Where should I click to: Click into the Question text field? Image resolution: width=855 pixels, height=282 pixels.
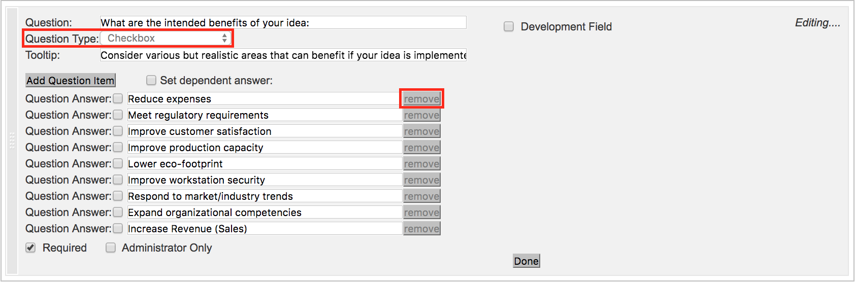[283, 22]
